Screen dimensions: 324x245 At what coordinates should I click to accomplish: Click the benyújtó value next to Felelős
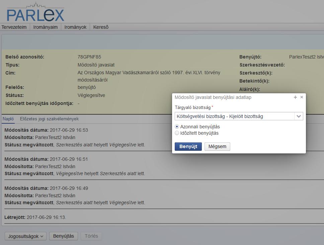point(87,87)
